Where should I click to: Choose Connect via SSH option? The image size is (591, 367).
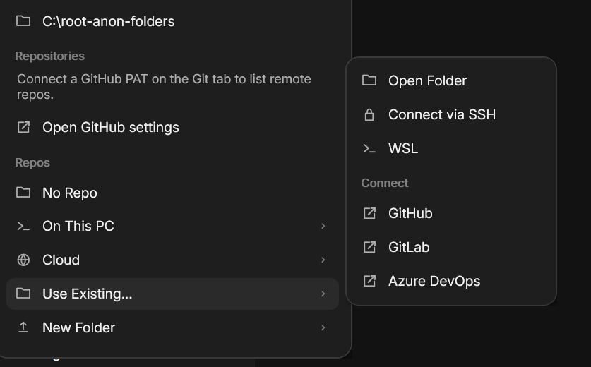[x=451, y=114]
